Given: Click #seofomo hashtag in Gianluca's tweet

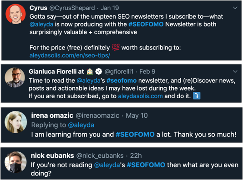Looking at the screenshot, I should 121,80.
